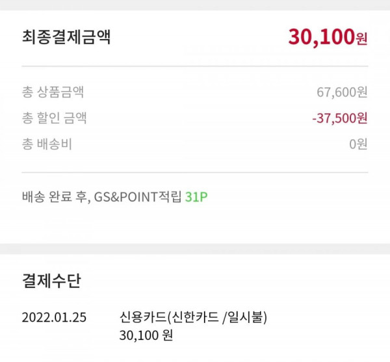The height and width of the screenshot is (362, 390).
Task: Click the 0원 shipping fee value
Action: click(x=358, y=144)
